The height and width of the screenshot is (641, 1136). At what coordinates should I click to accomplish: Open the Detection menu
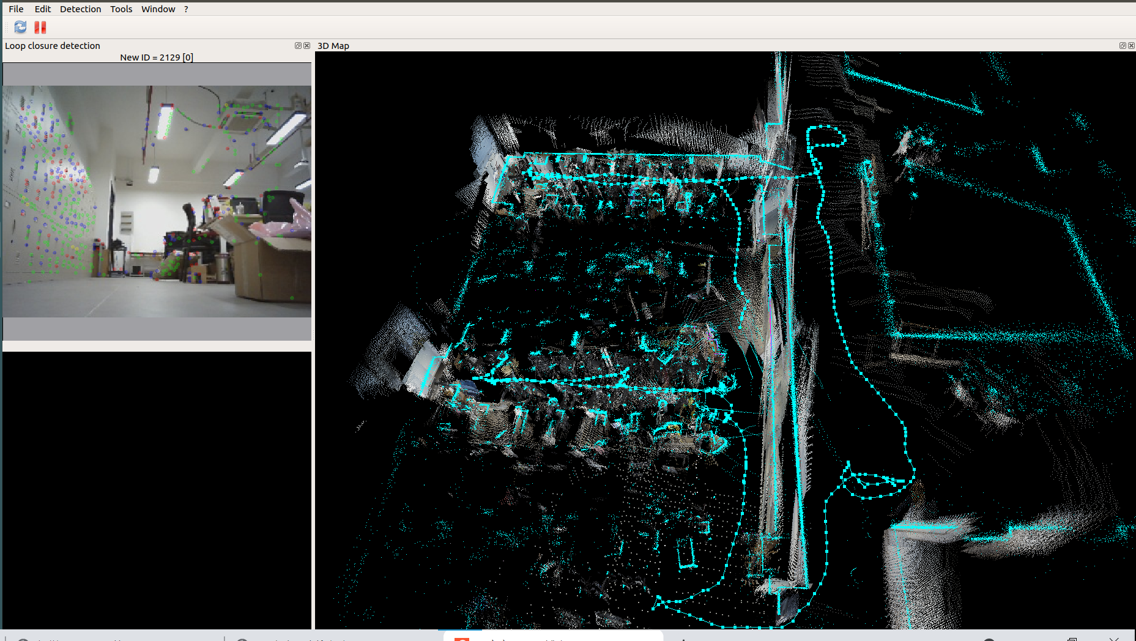(x=80, y=9)
